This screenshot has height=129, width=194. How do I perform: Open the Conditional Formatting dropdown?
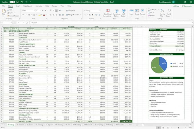(108, 13)
